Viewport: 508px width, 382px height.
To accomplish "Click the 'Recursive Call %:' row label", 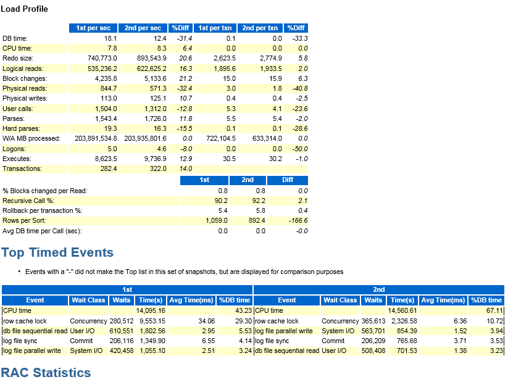I will [28, 201].
